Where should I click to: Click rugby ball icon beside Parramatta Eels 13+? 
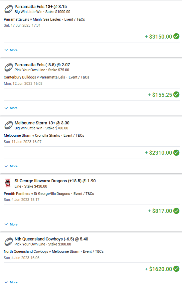pos(8,9)
